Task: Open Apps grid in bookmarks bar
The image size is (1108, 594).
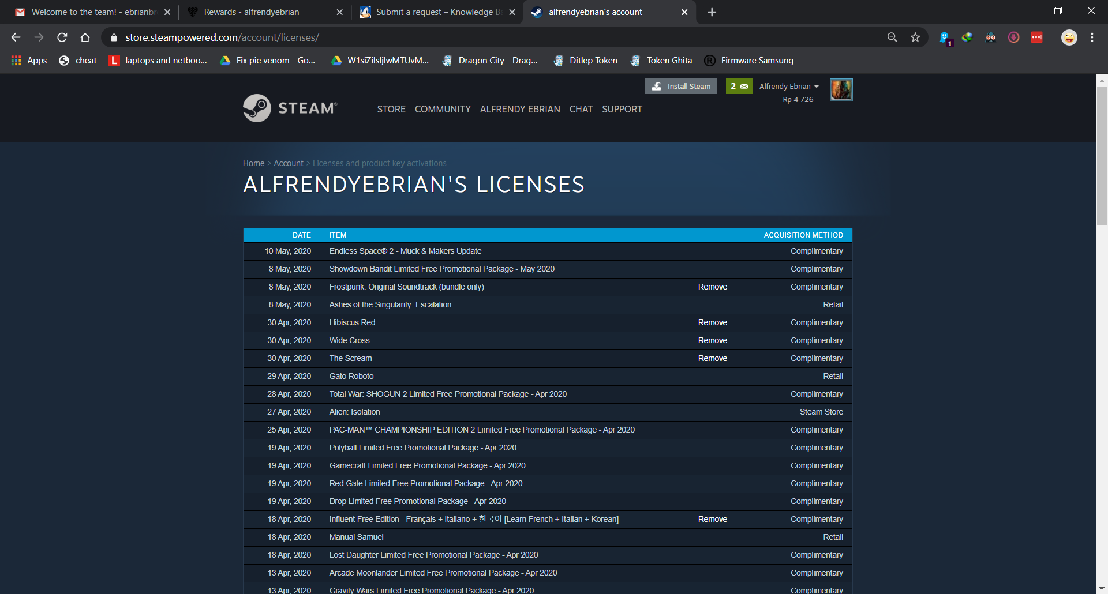Action: (x=29, y=61)
